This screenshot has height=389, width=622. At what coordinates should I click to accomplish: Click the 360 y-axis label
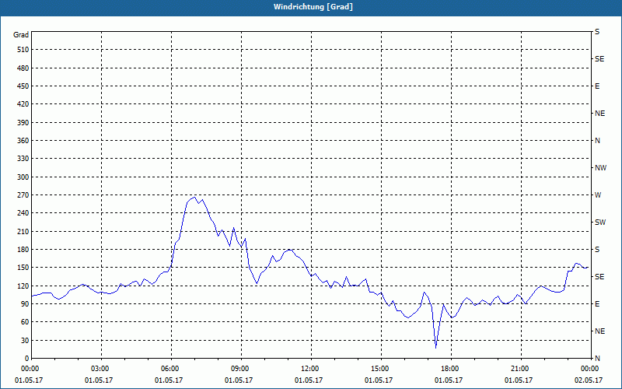[x=23, y=141]
